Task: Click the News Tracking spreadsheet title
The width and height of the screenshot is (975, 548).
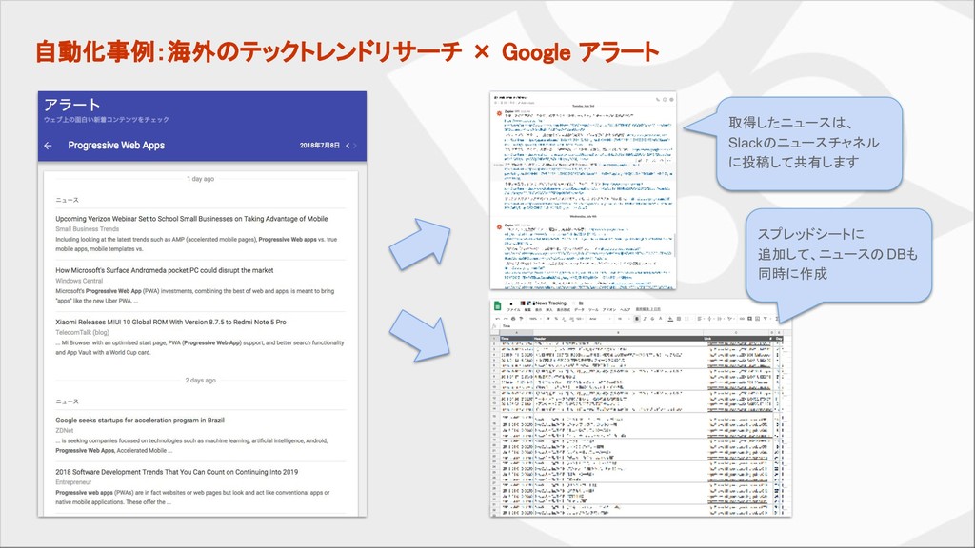Action: tap(551, 303)
